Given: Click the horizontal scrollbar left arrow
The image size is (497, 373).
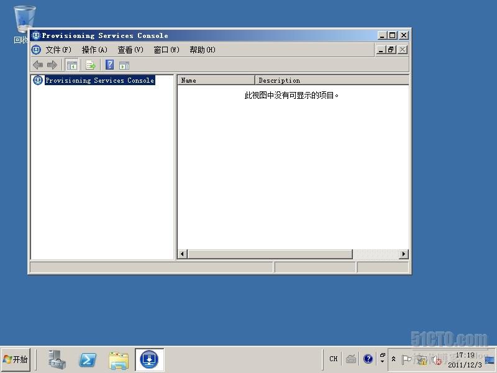Looking at the screenshot, I should (182, 254).
